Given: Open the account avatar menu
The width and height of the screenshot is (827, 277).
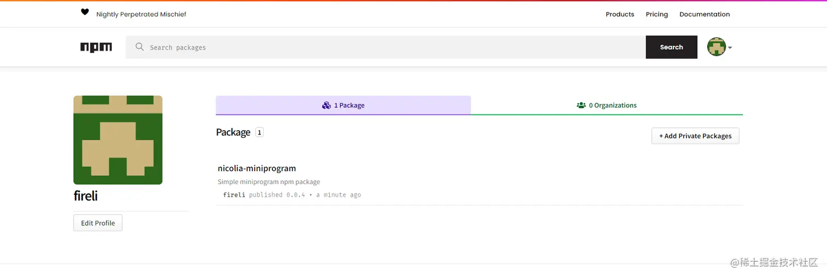Looking at the screenshot, I should pos(719,47).
